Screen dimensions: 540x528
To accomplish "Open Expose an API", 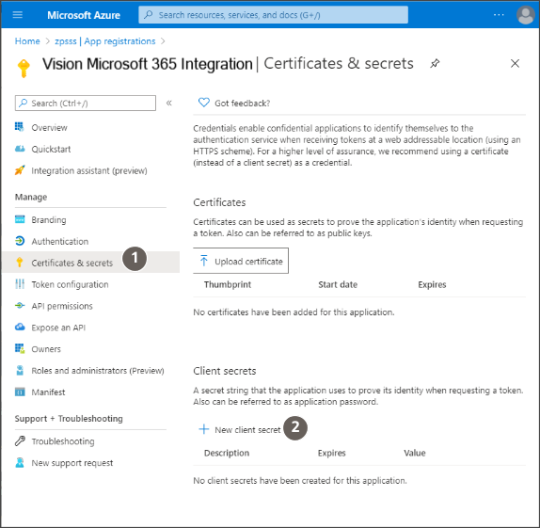I will pos(58,328).
